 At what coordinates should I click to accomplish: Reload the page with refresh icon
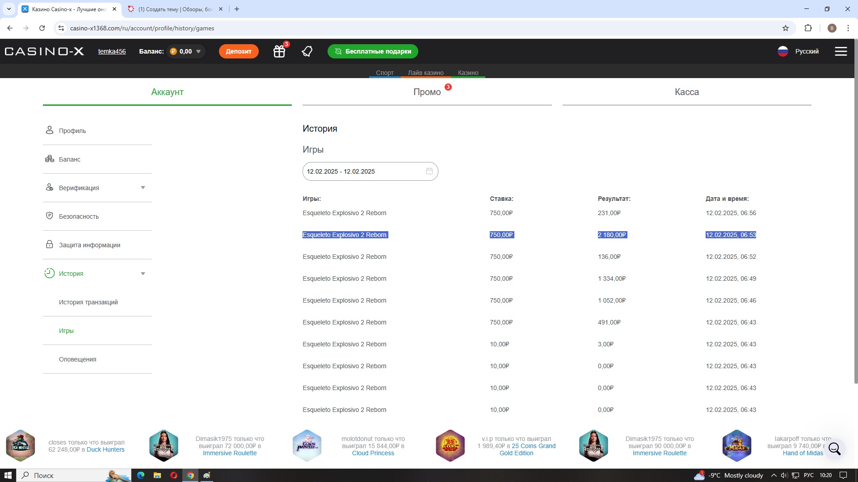tap(42, 28)
